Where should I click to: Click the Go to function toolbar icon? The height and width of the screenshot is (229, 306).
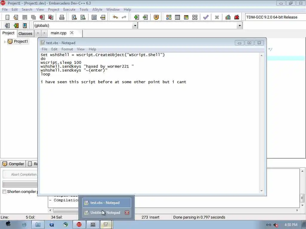94,17
